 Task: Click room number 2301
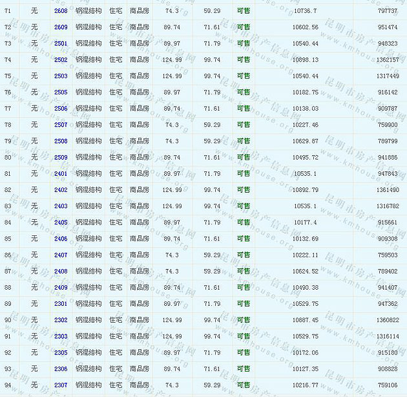(x=61, y=303)
